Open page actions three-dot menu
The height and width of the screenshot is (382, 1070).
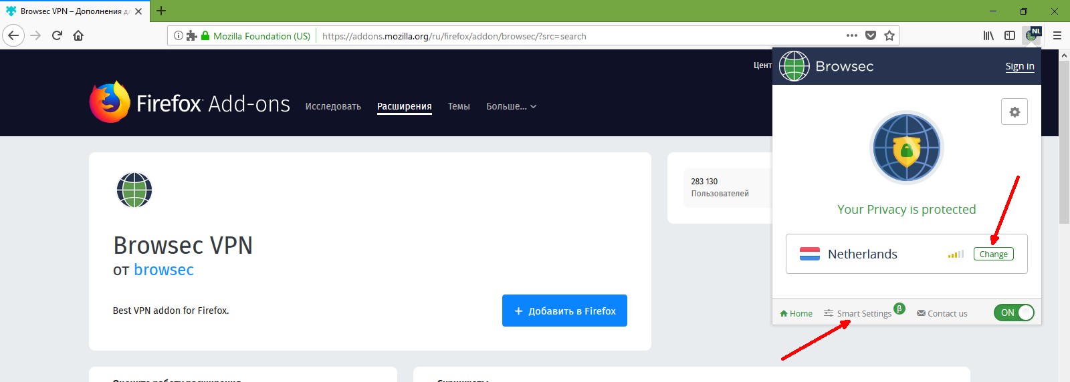point(851,35)
